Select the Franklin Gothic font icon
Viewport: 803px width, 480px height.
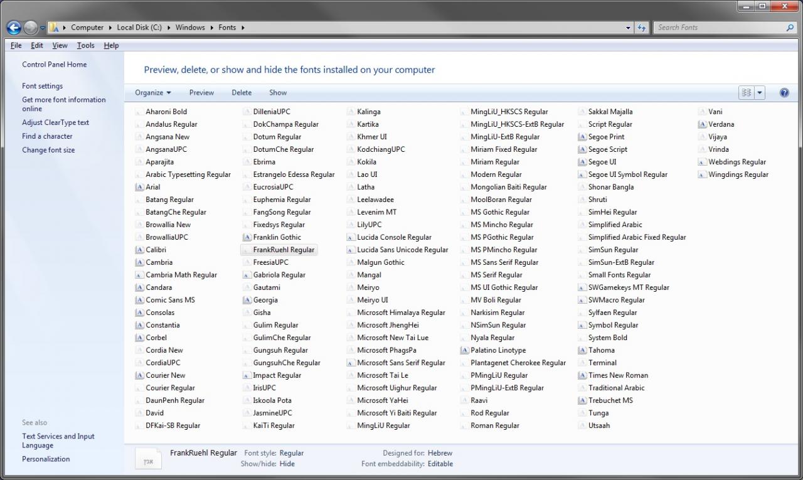tap(247, 237)
